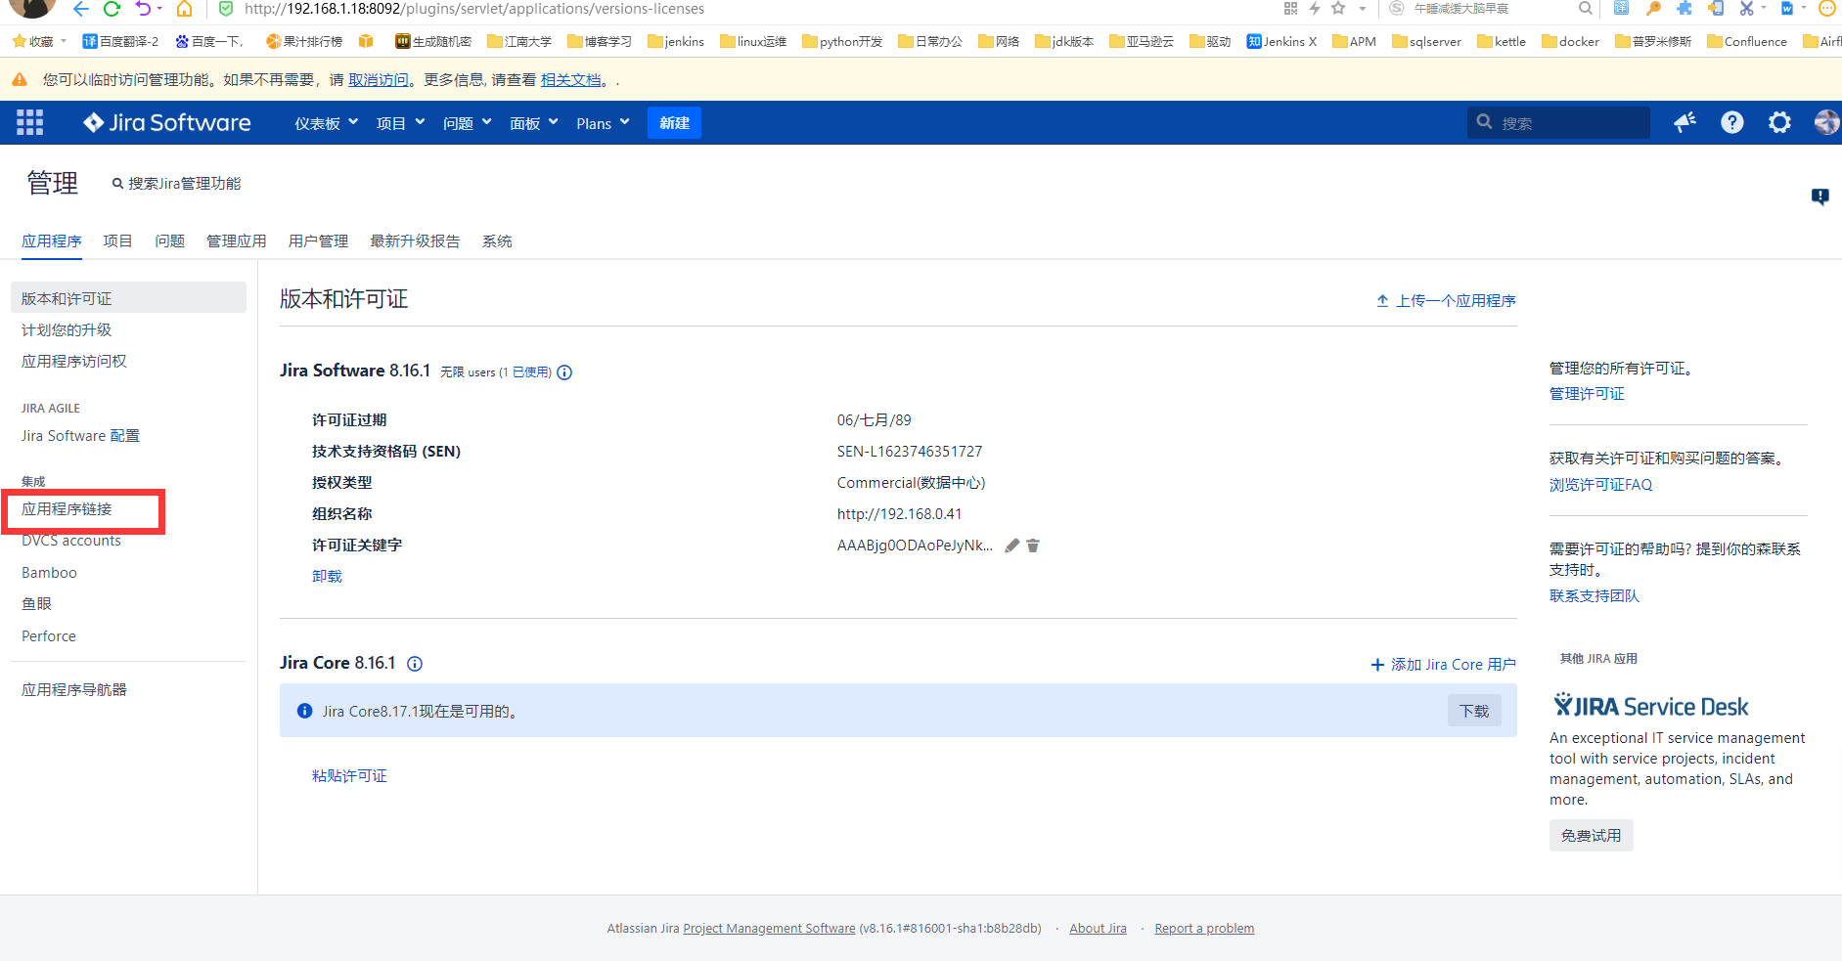Switch to the 管理应用 tab
The image size is (1842, 961).
[x=236, y=240]
